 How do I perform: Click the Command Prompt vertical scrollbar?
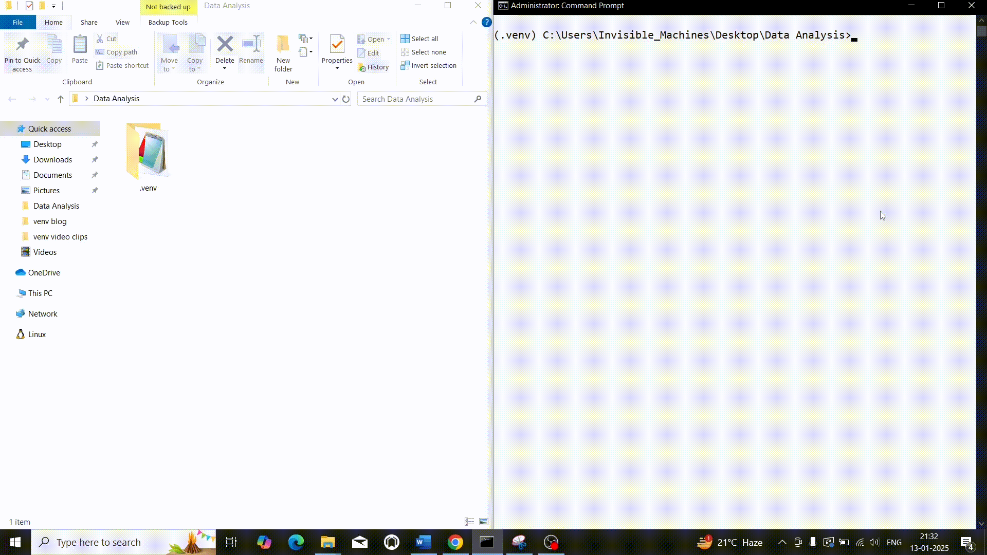coord(981,272)
